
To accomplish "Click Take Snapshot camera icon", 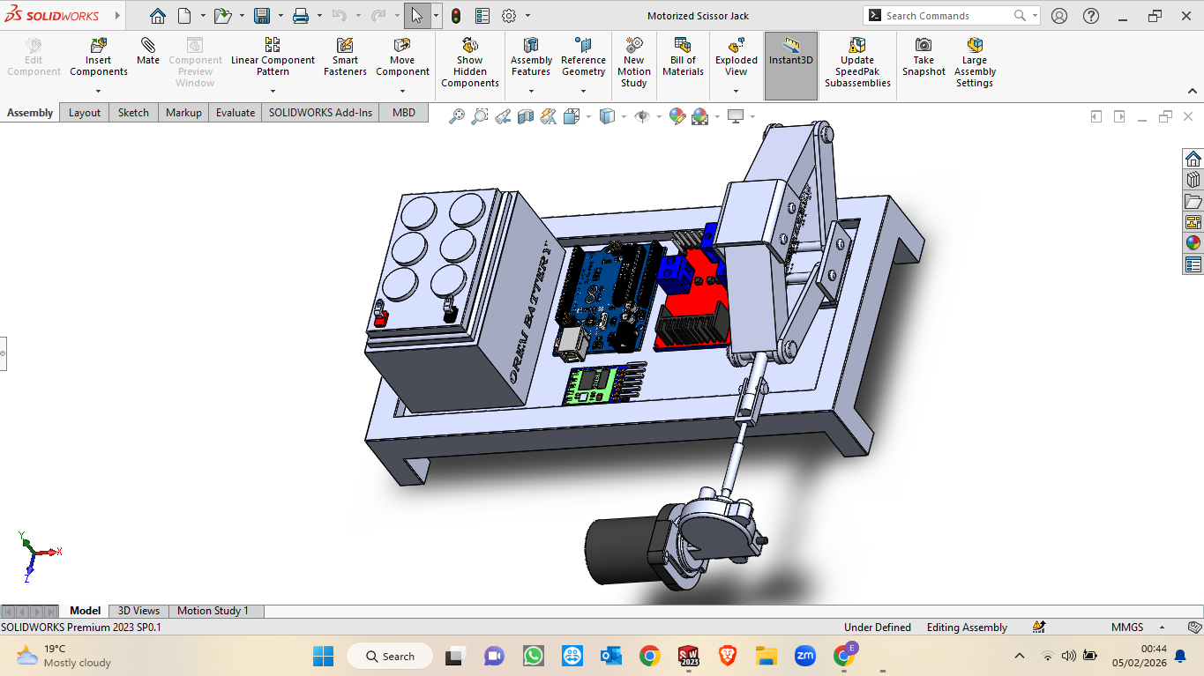I will tap(924, 44).
